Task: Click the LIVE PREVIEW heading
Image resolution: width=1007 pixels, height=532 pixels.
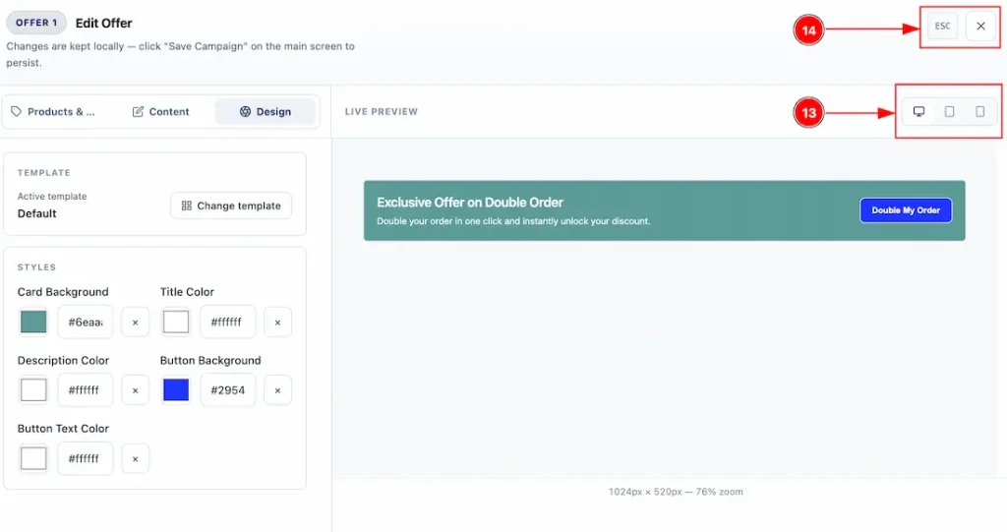Action: point(381,112)
